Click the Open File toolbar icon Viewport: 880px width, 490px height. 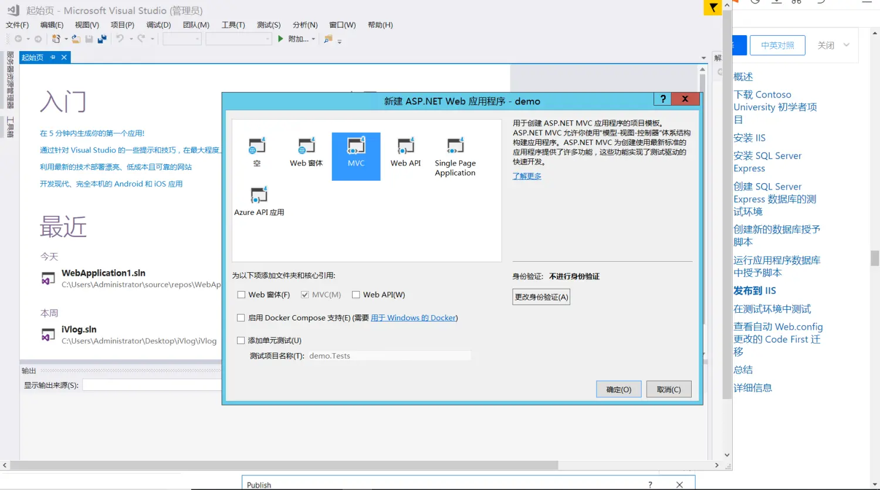pos(76,39)
